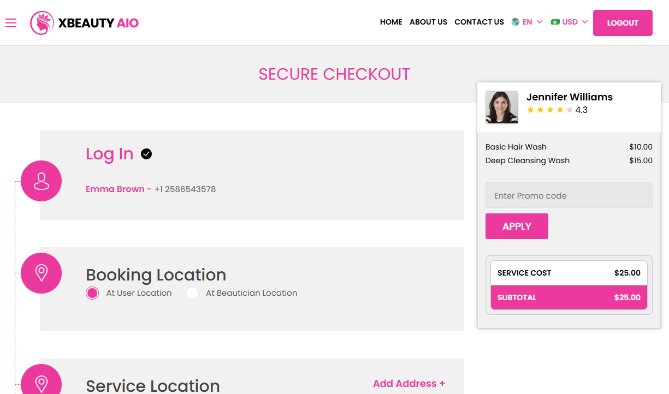Screen dimensions: 669x394
Task: Go to the HOME page
Action: pos(391,22)
